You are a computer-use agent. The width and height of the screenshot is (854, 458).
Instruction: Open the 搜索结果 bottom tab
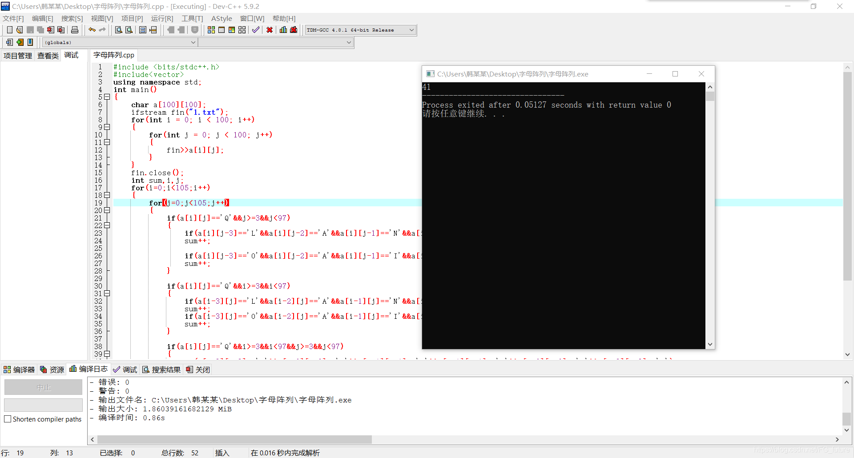click(x=161, y=370)
